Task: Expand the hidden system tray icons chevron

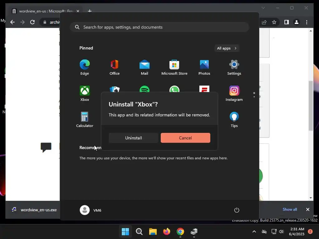Action: click(x=254, y=232)
